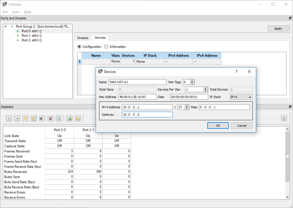
Task: Switch to the Devices tab
Action: (x=100, y=38)
